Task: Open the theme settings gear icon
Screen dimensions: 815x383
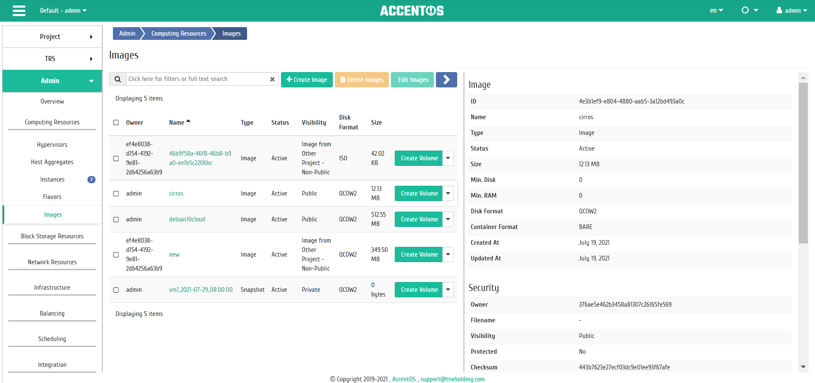Action: [x=745, y=10]
